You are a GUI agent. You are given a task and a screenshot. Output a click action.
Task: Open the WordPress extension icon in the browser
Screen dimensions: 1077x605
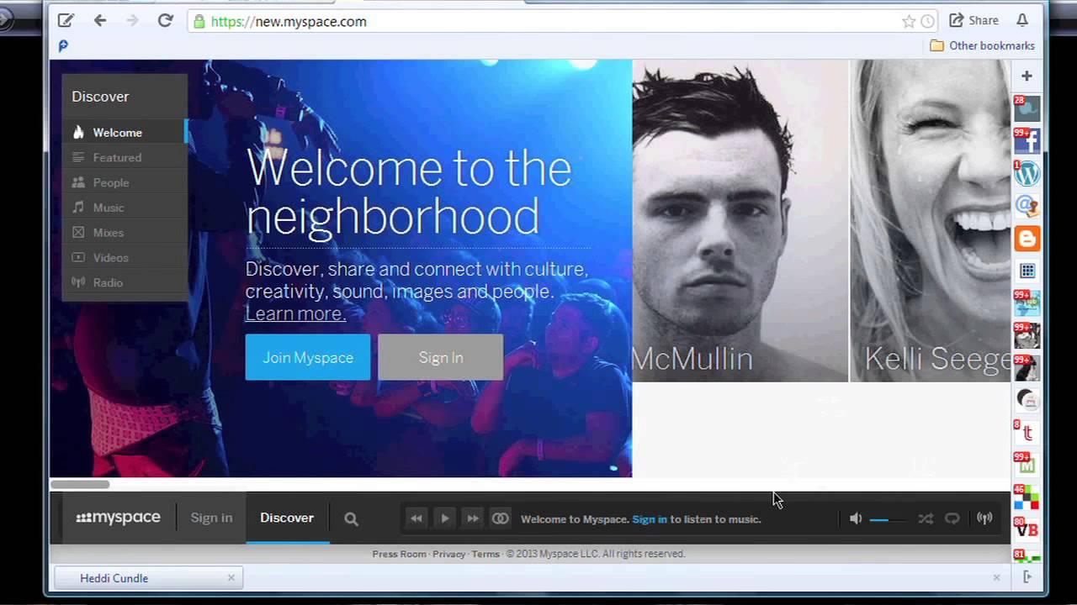pyautogui.click(x=1027, y=173)
